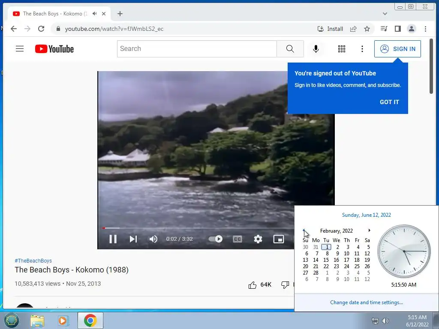Dislike the video with thumbs down
Image resolution: width=439 pixels, height=329 pixels.
285,284
